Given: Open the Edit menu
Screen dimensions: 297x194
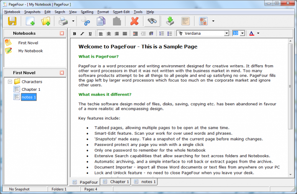Looking at the screenshot, I should pos(47,12).
